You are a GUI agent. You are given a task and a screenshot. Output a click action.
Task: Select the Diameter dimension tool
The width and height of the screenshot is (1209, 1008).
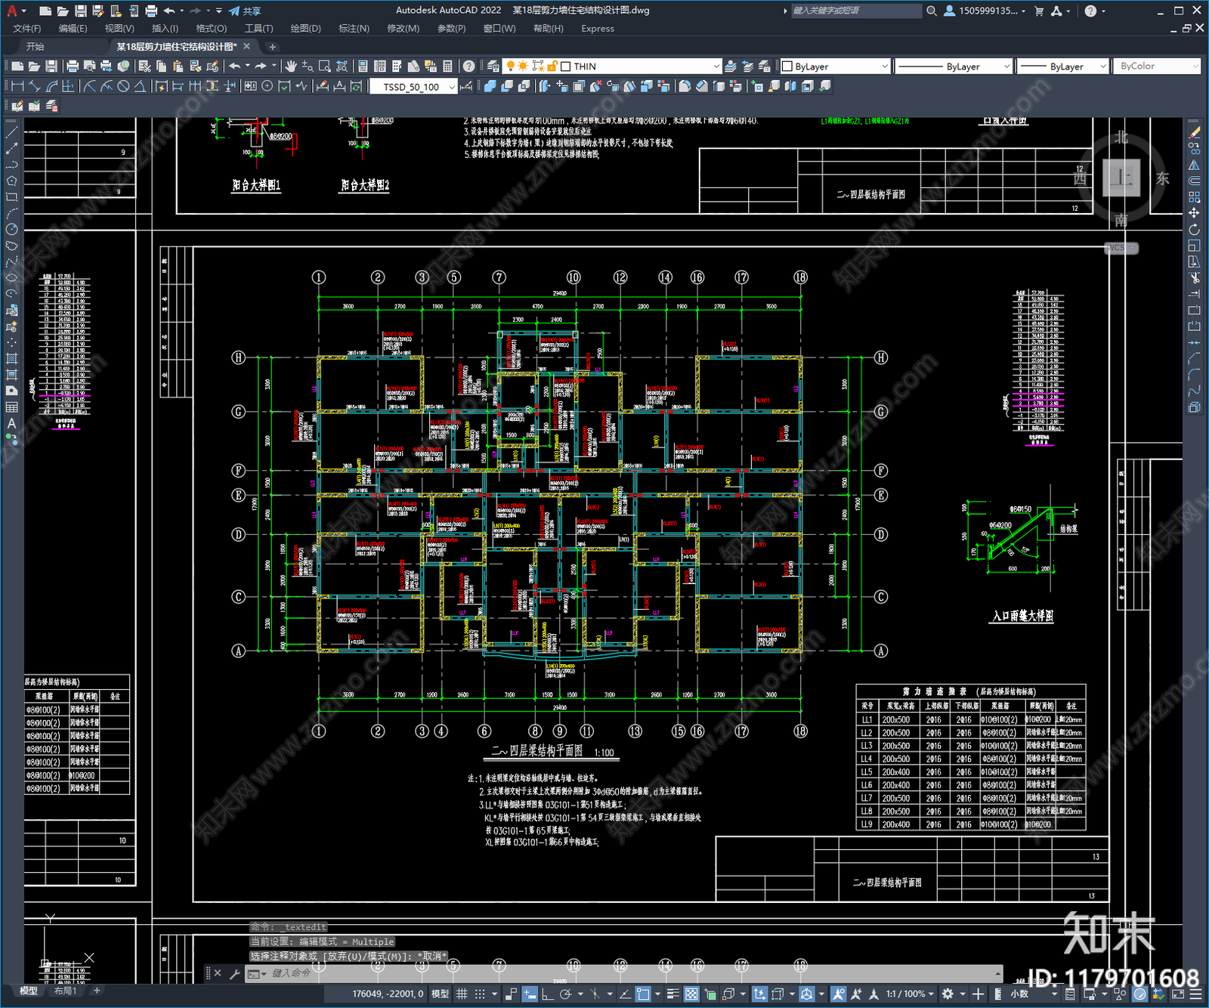pos(123,86)
